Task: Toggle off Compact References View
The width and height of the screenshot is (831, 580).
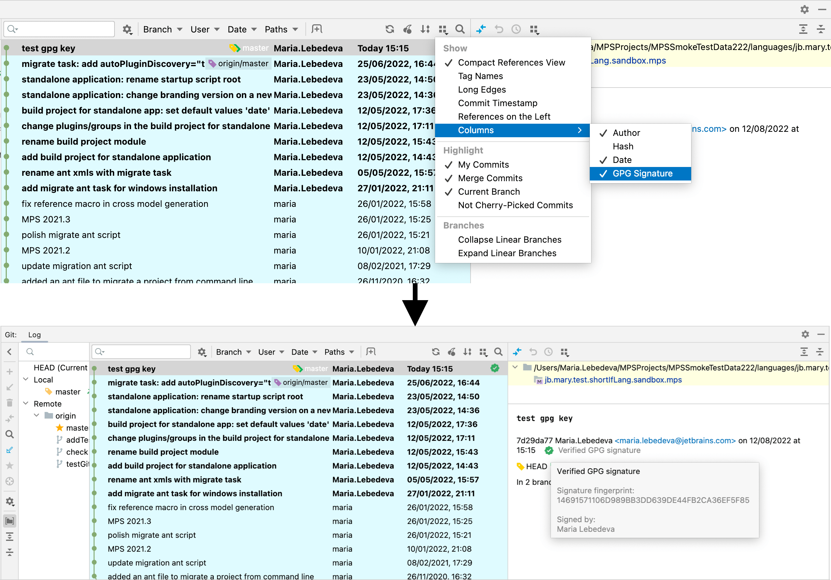Action: 511,63
